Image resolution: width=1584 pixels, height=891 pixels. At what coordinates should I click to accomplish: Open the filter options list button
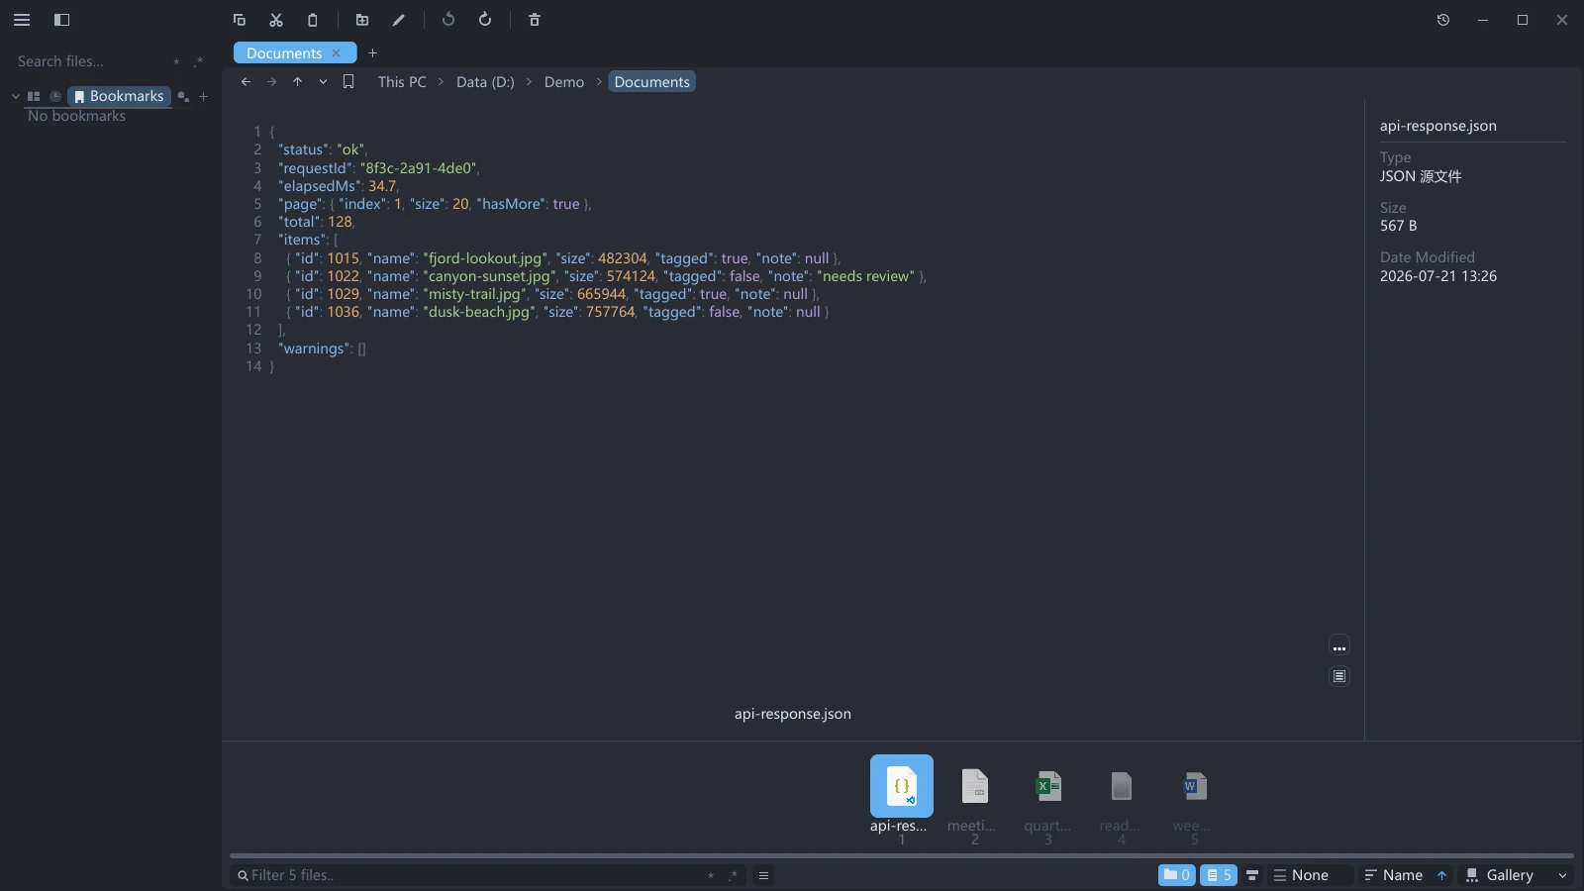[763, 875]
